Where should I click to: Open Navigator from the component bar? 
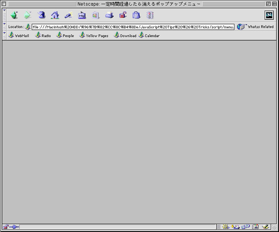pyautogui.click(x=226, y=227)
